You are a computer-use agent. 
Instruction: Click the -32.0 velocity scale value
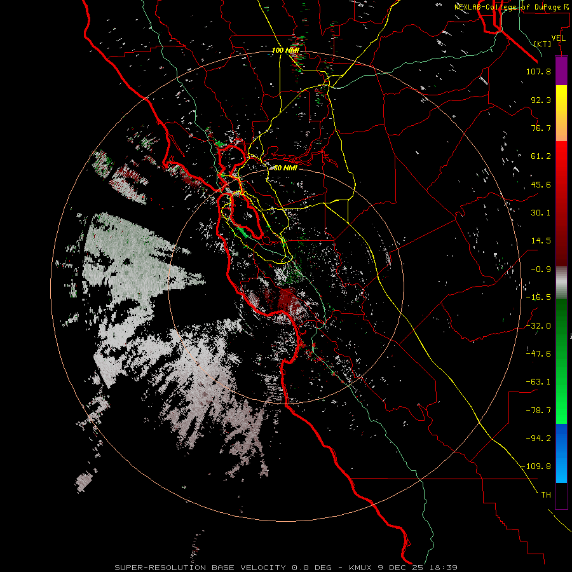538,326
